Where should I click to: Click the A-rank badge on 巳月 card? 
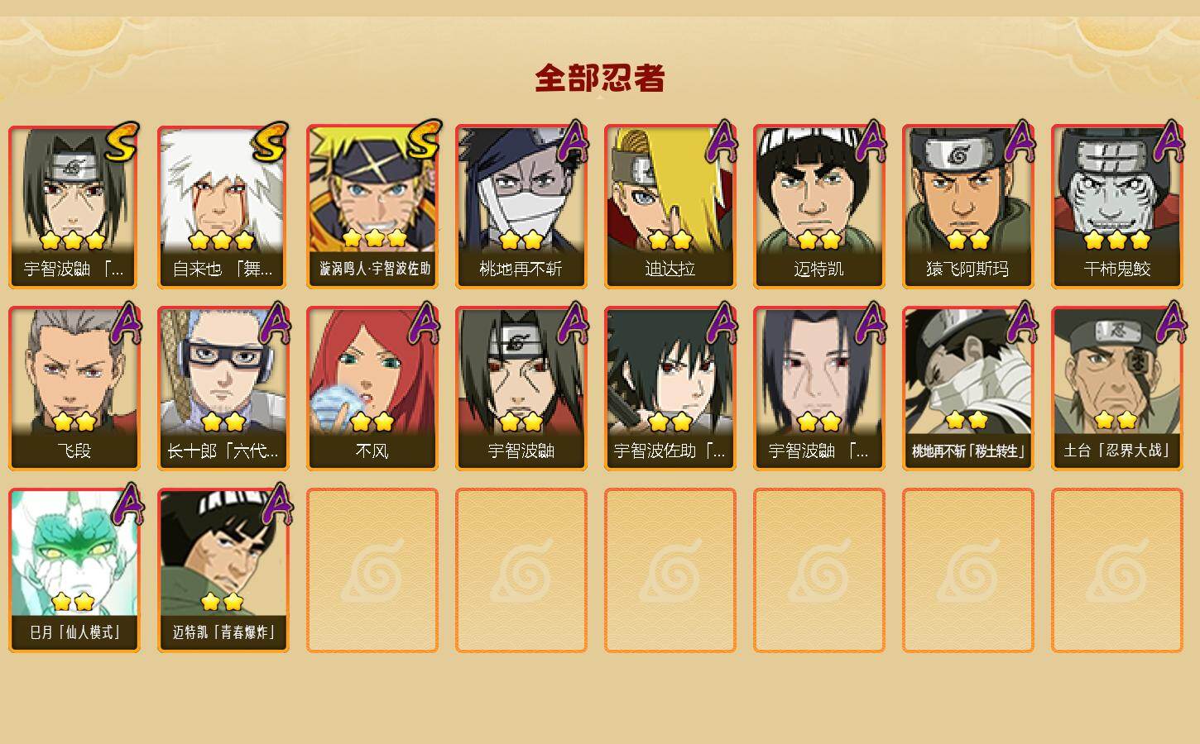(126, 505)
